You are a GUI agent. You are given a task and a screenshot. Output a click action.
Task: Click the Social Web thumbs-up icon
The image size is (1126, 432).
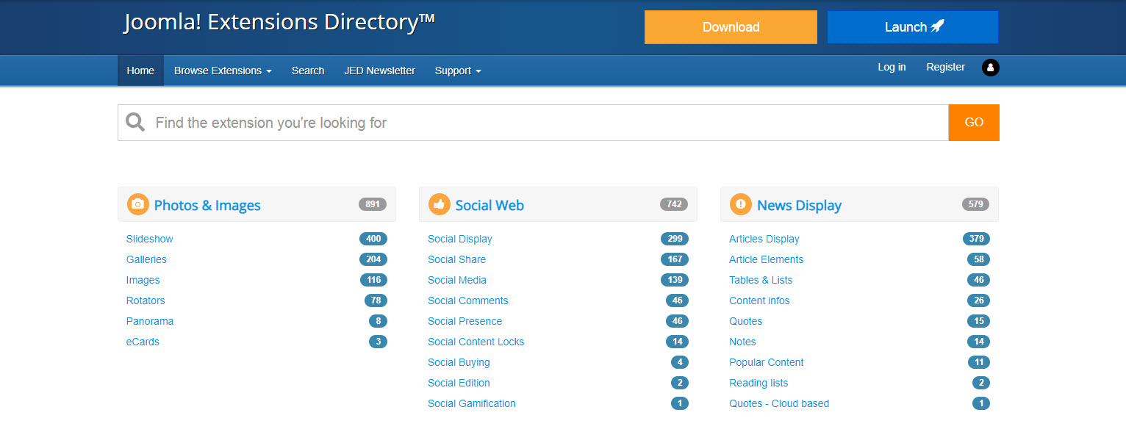coord(439,204)
